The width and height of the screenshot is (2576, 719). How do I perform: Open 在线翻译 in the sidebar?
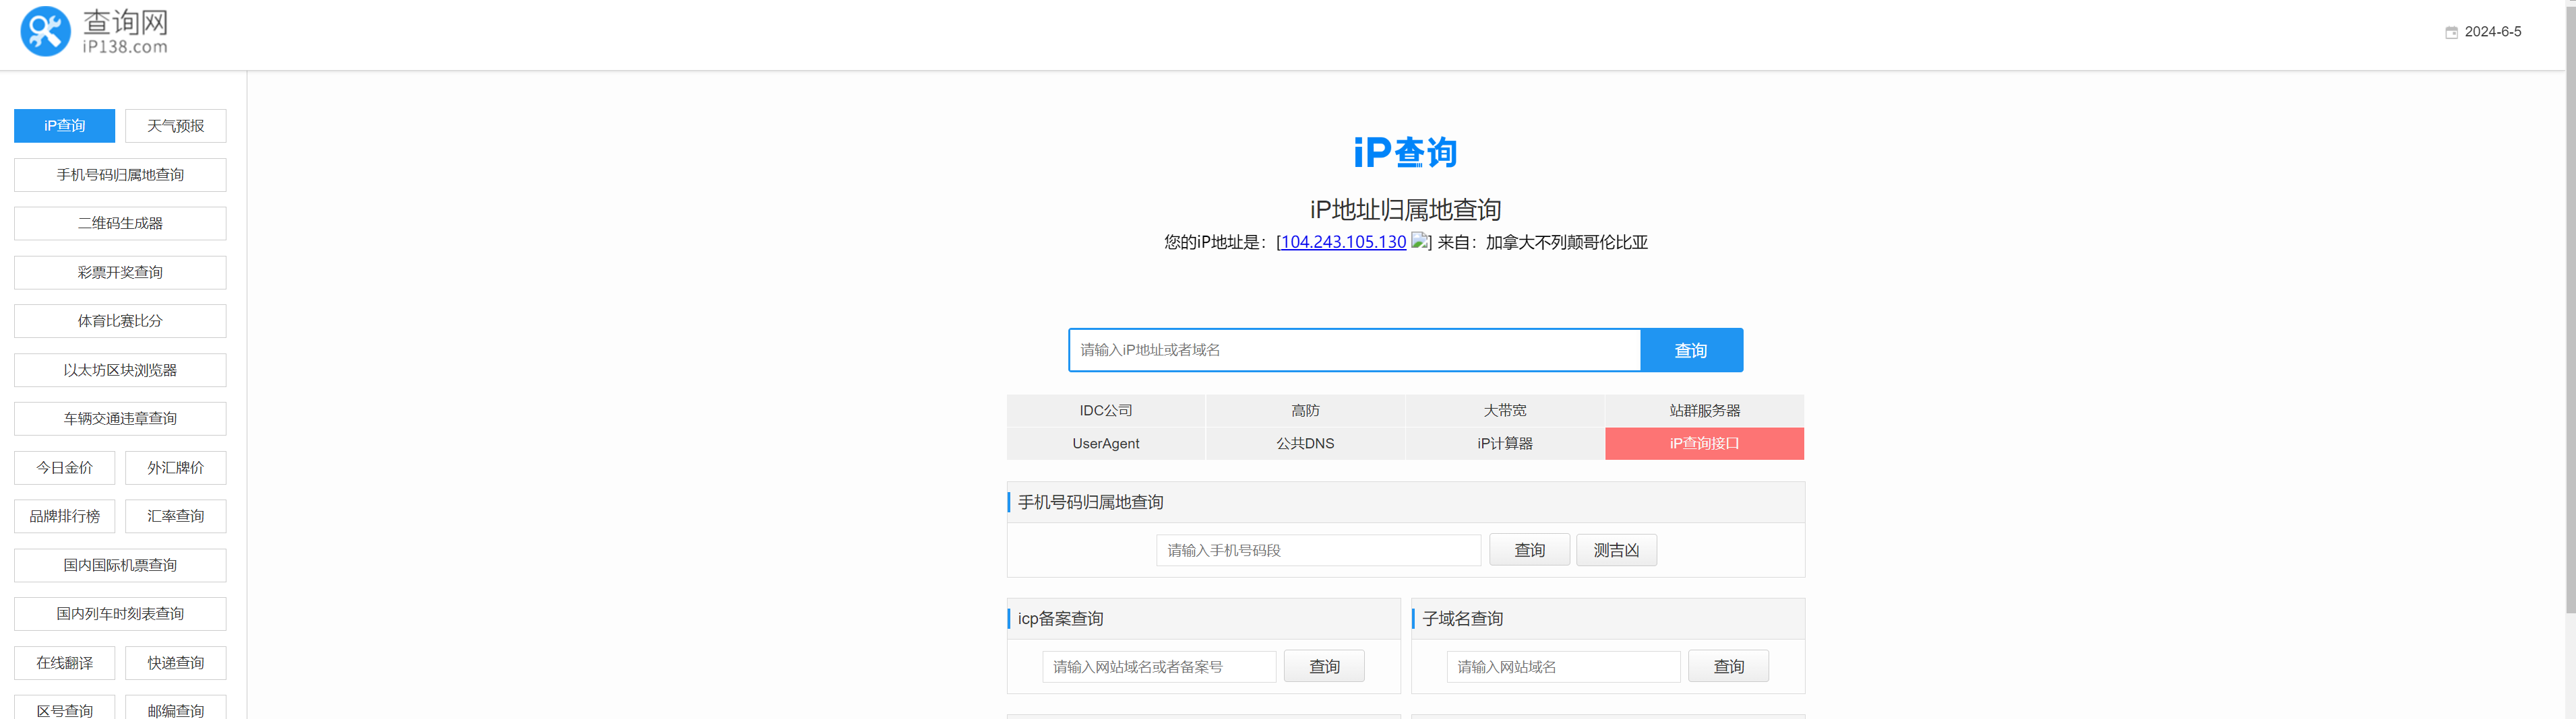pos(65,663)
